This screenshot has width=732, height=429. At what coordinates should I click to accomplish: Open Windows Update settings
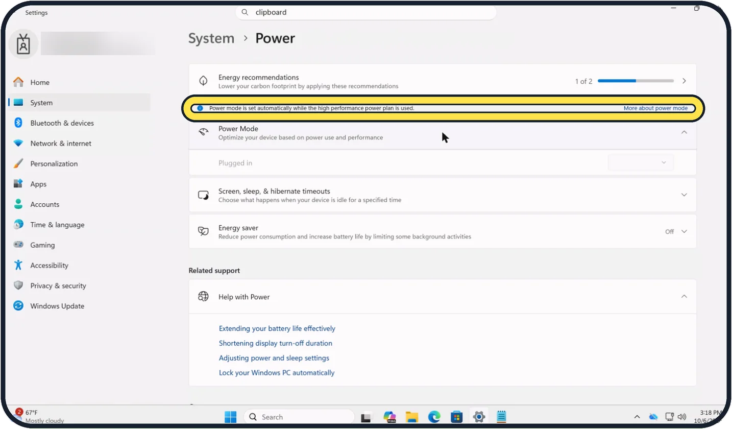(79, 306)
